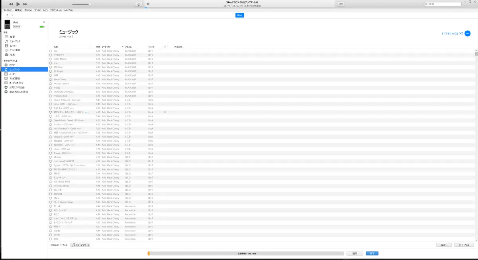Sort by the アルバム column header
This screenshot has width=478, height=260.
(x=128, y=47)
